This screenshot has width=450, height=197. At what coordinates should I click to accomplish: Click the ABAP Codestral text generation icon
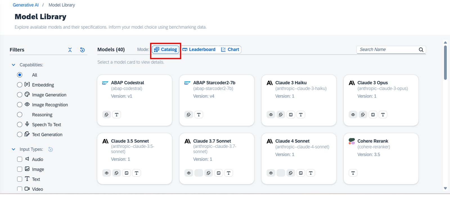click(x=107, y=114)
